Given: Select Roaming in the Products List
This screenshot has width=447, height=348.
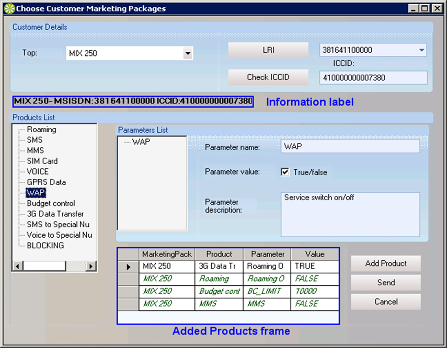Looking at the screenshot, I should (41, 130).
